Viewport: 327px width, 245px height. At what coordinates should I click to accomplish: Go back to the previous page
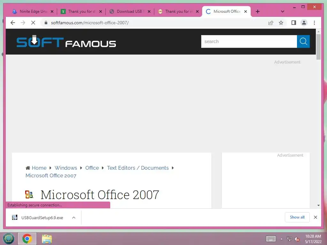pyautogui.click(x=13, y=23)
